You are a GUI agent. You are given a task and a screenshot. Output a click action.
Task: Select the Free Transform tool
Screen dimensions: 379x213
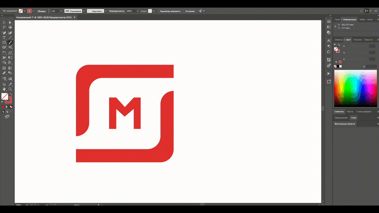coord(10,58)
